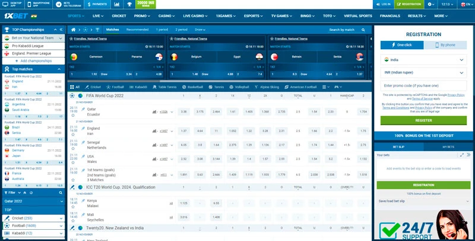The image size is (475, 241).
Task: Filter by Kabaddi sport
Action: click(x=138, y=87)
